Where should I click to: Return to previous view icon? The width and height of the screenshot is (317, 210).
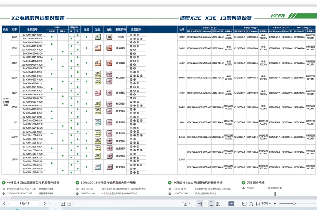tap(63, 203)
